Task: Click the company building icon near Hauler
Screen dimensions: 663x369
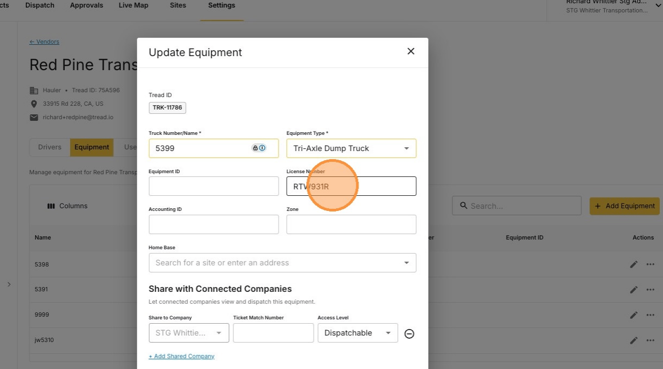Action: click(x=34, y=91)
